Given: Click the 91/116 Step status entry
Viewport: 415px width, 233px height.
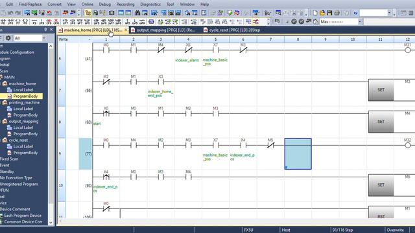Looking at the screenshot, I should click(x=342, y=230).
